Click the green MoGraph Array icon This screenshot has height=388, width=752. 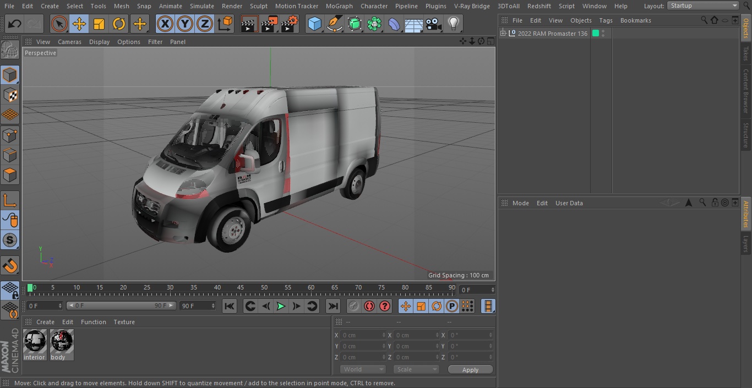[374, 24]
